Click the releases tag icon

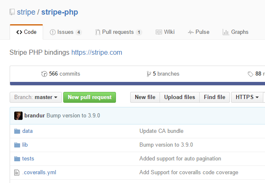(x=250, y=74)
